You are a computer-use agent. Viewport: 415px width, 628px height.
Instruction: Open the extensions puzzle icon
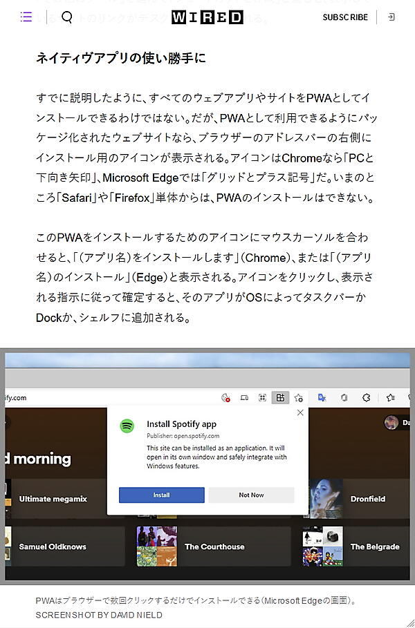366,398
